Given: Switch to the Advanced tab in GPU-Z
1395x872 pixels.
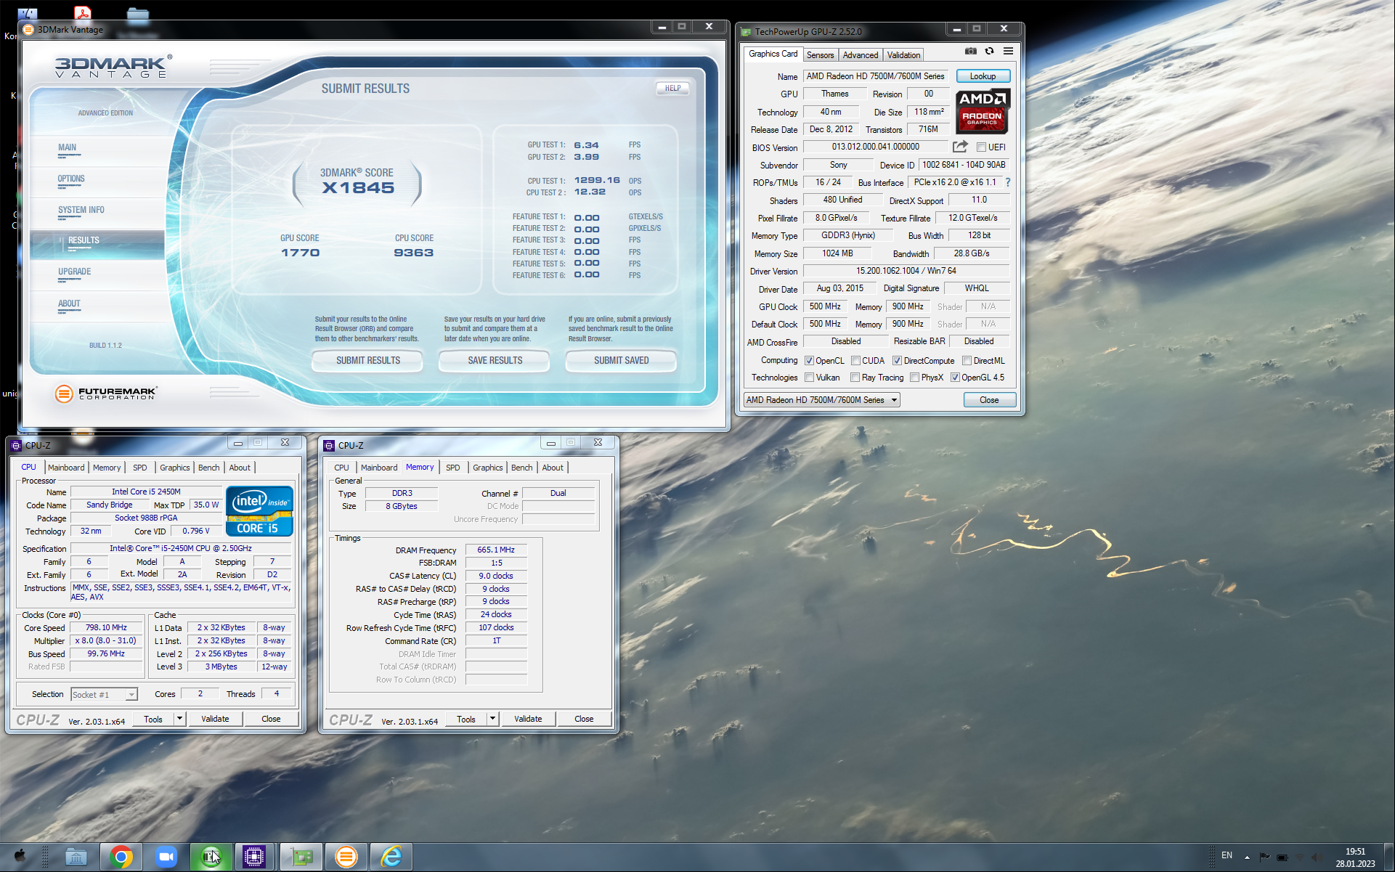Looking at the screenshot, I should (x=861, y=55).
